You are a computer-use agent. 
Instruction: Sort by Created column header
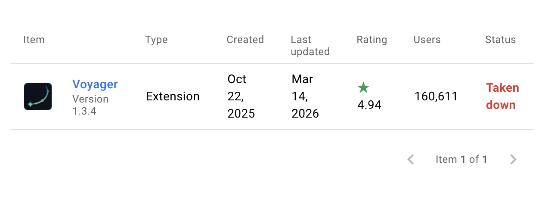coord(245,40)
